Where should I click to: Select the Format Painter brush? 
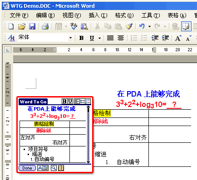[x=129, y=26]
